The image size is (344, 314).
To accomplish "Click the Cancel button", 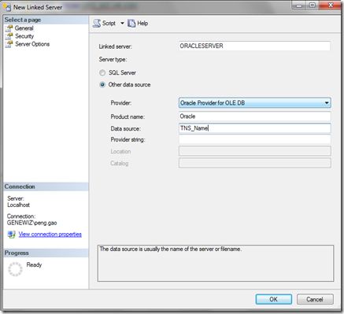I will coord(315,299).
